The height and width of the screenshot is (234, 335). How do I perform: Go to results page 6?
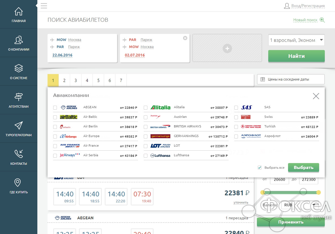pyautogui.click(x=109, y=81)
